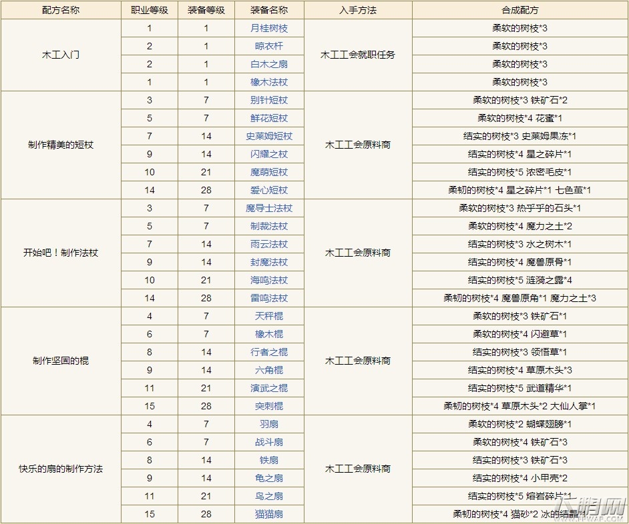Screen dimensions: 629x524
Task: Open the 橡木棍 link
Action: 269,335
